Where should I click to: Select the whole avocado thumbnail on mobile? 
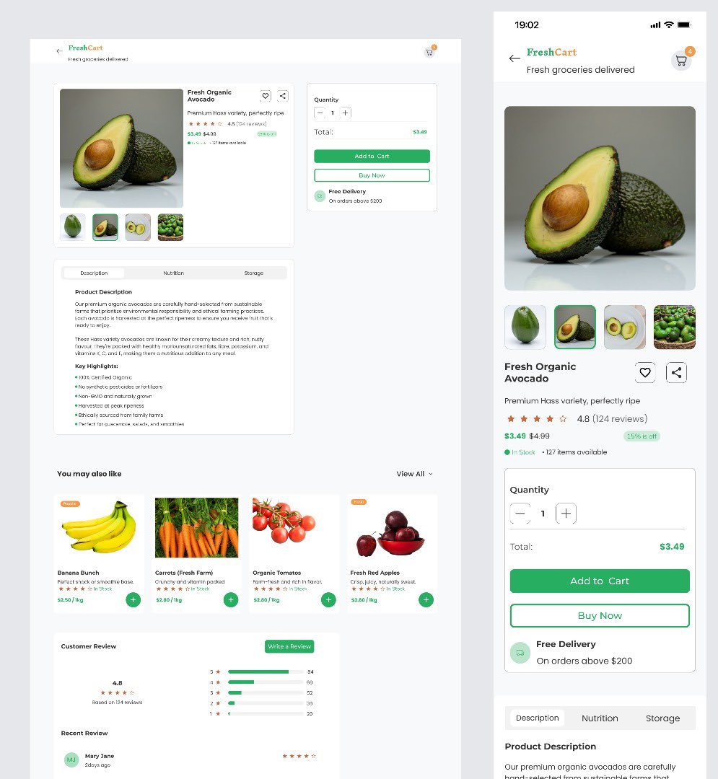525,327
